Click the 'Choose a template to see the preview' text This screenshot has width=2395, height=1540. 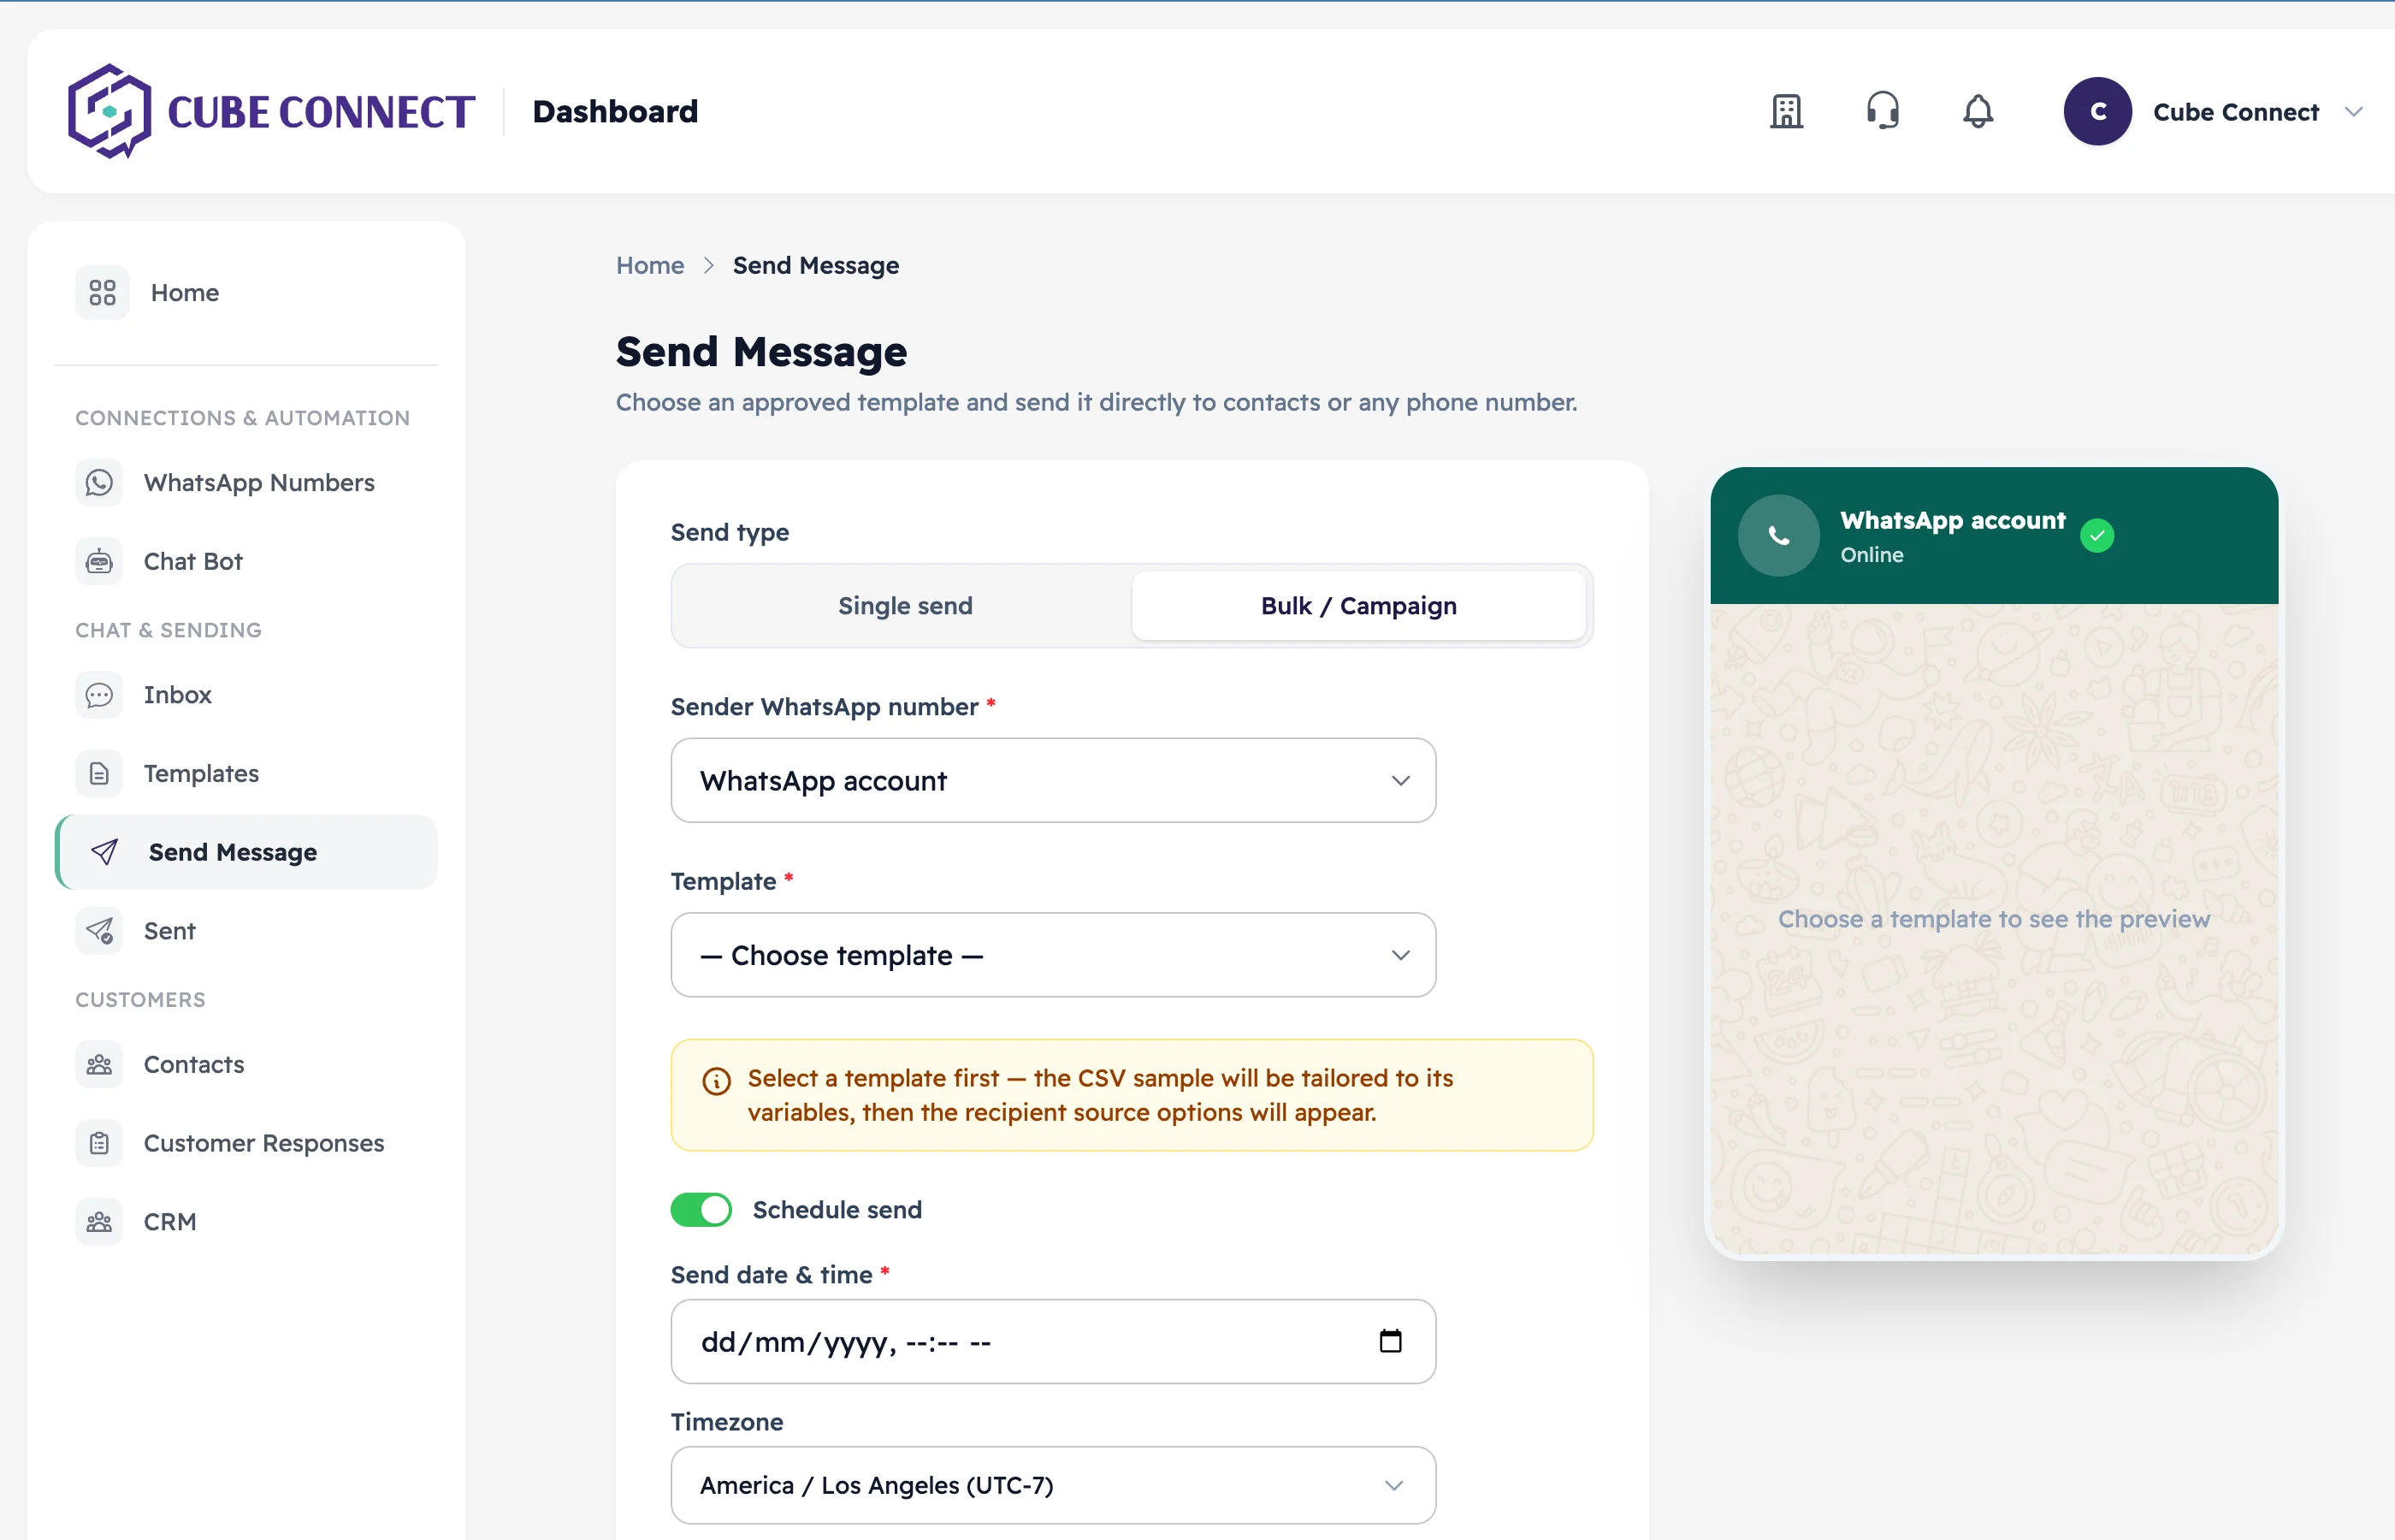pyautogui.click(x=1993, y=919)
